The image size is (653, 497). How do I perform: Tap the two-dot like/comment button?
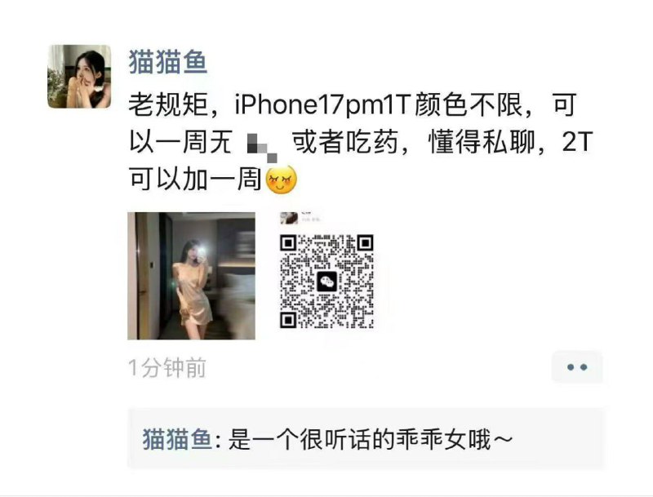pyautogui.click(x=577, y=367)
